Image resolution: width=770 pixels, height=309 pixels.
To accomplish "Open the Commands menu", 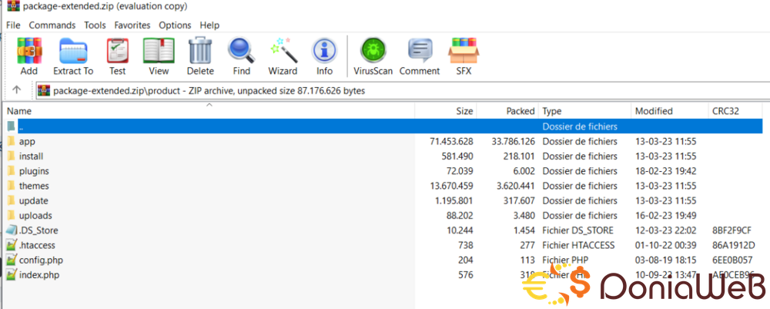I will pos(52,25).
